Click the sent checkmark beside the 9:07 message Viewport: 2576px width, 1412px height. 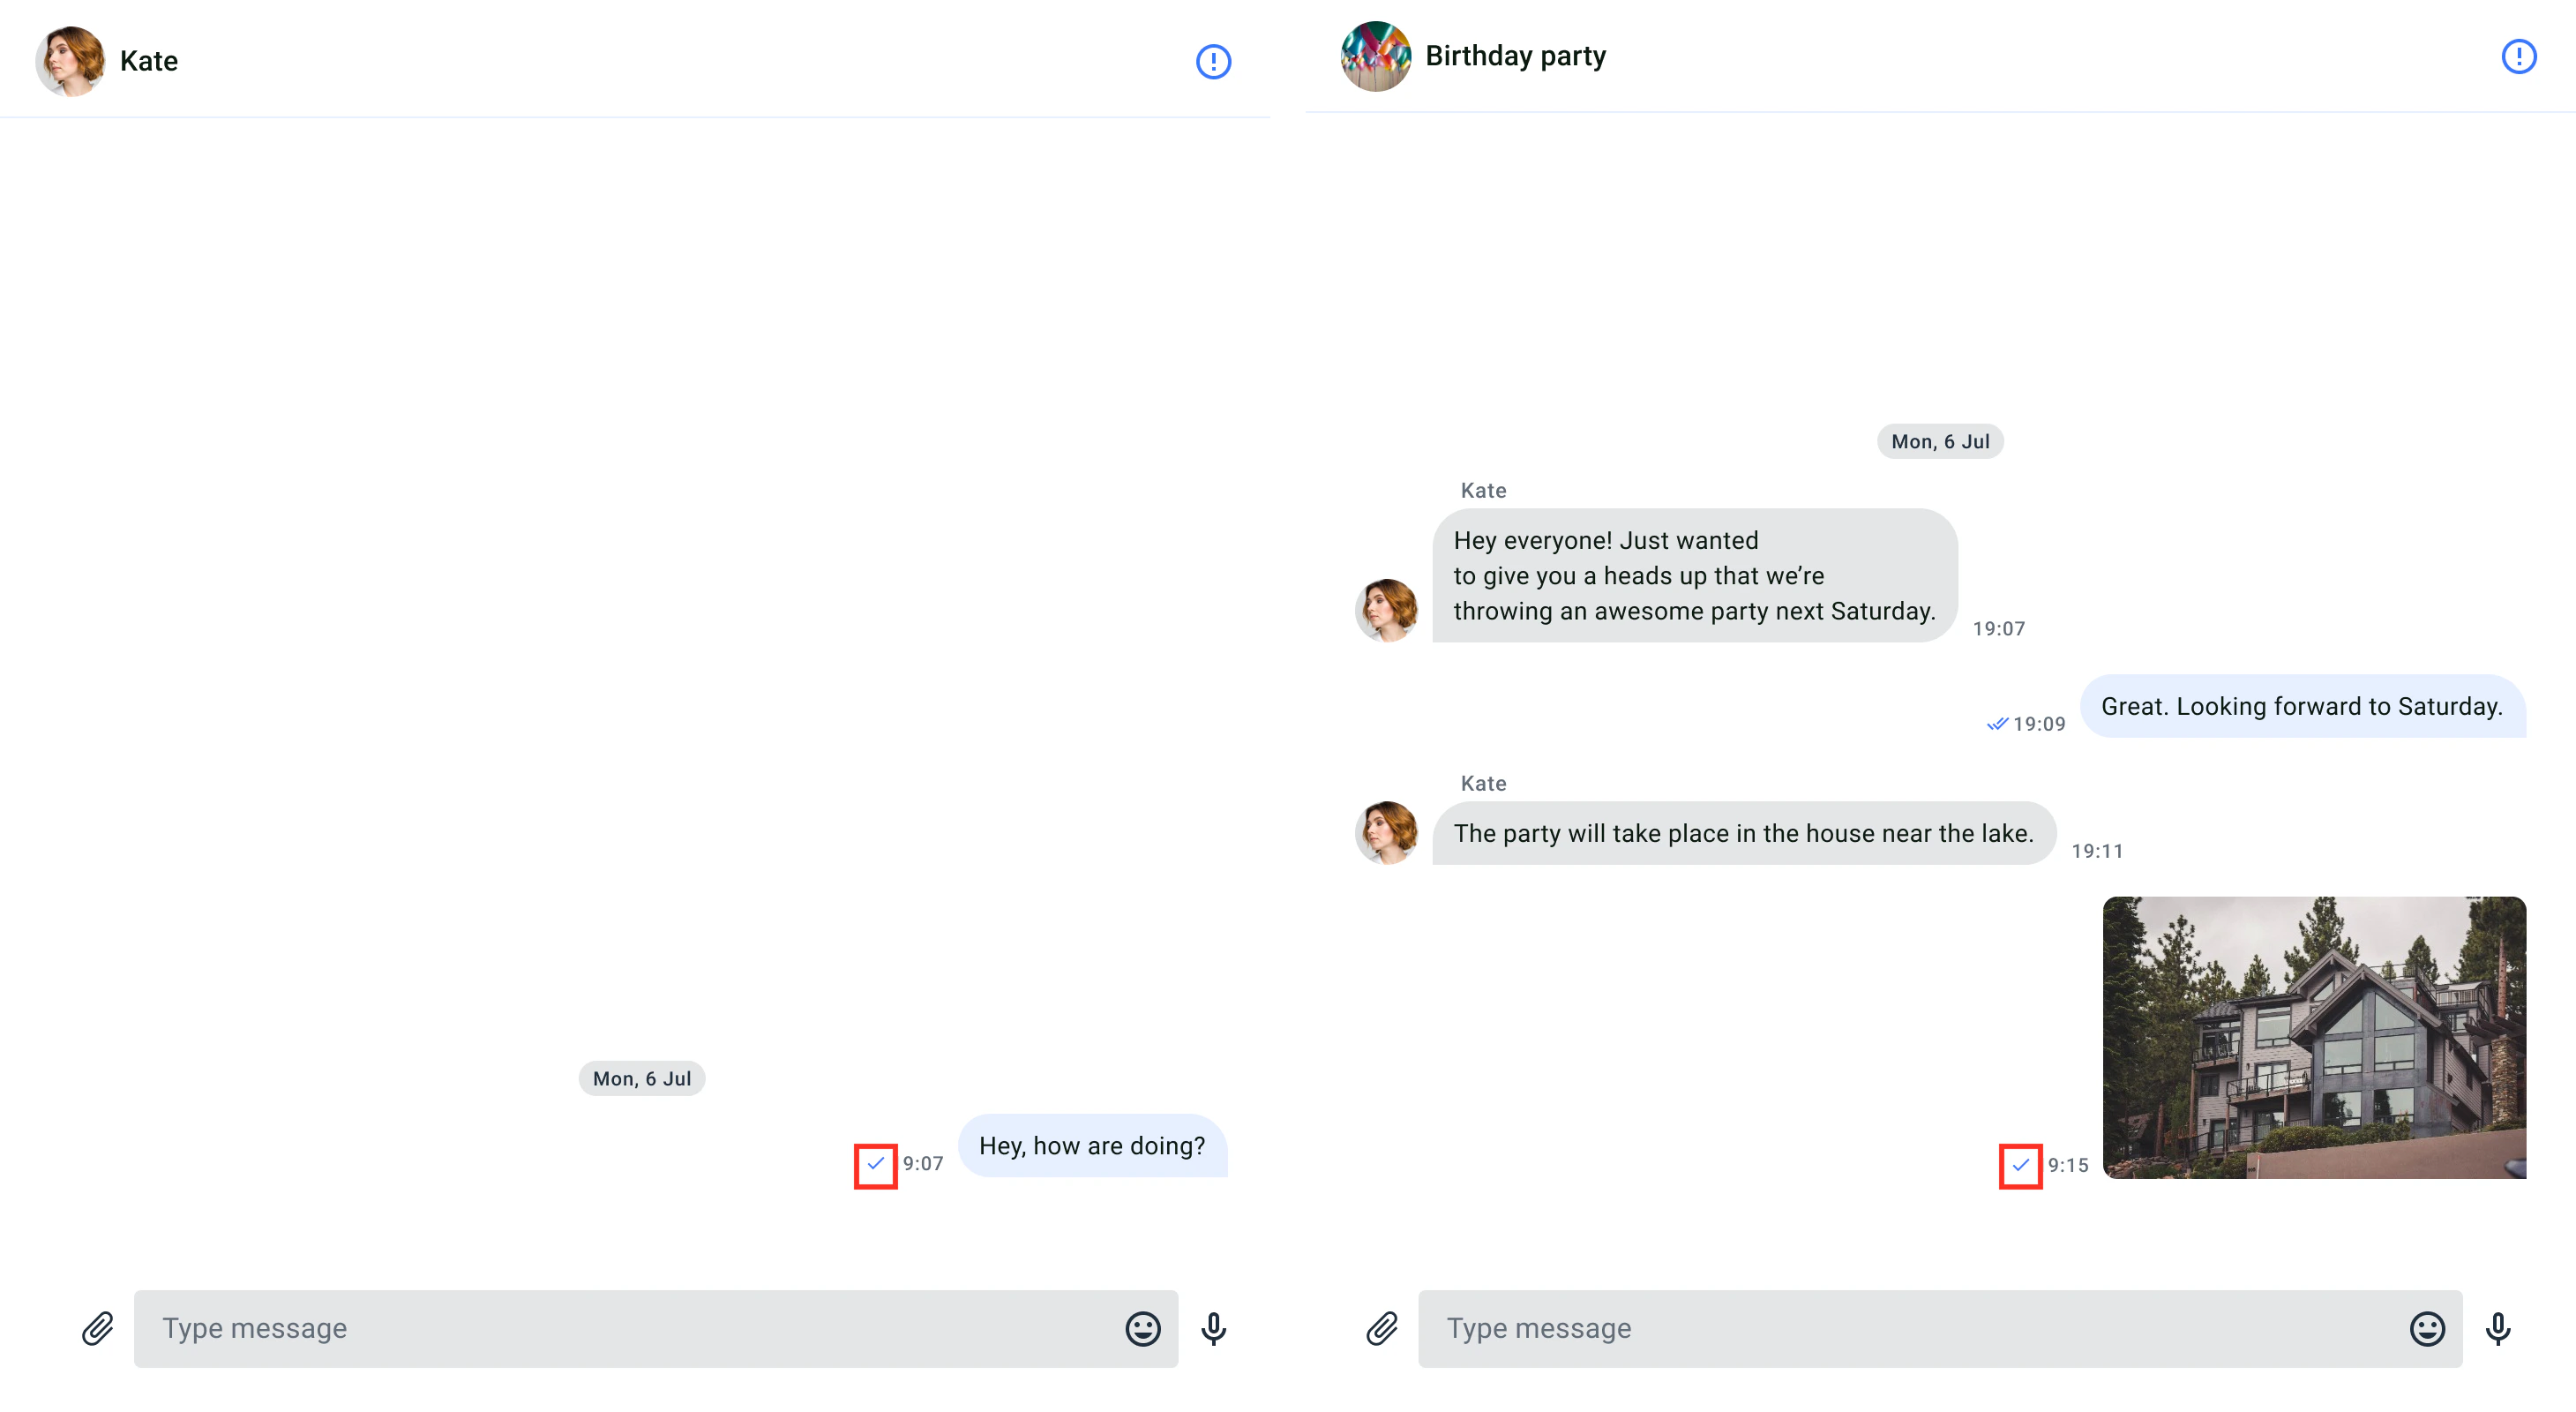coord(875,1164)
